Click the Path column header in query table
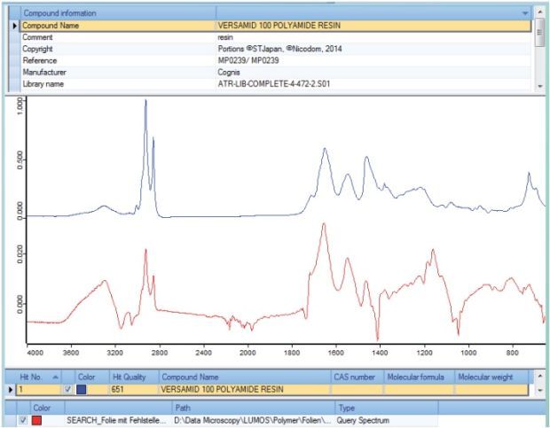Screen dimensions: 550x428 (255, 408)
